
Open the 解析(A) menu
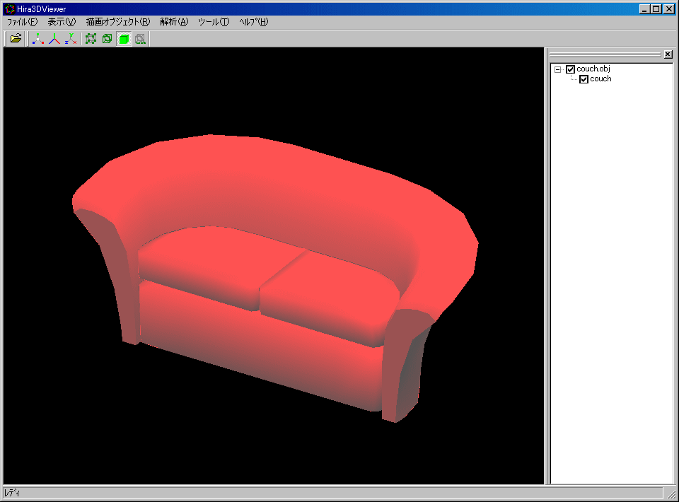[x=174, y=22]
